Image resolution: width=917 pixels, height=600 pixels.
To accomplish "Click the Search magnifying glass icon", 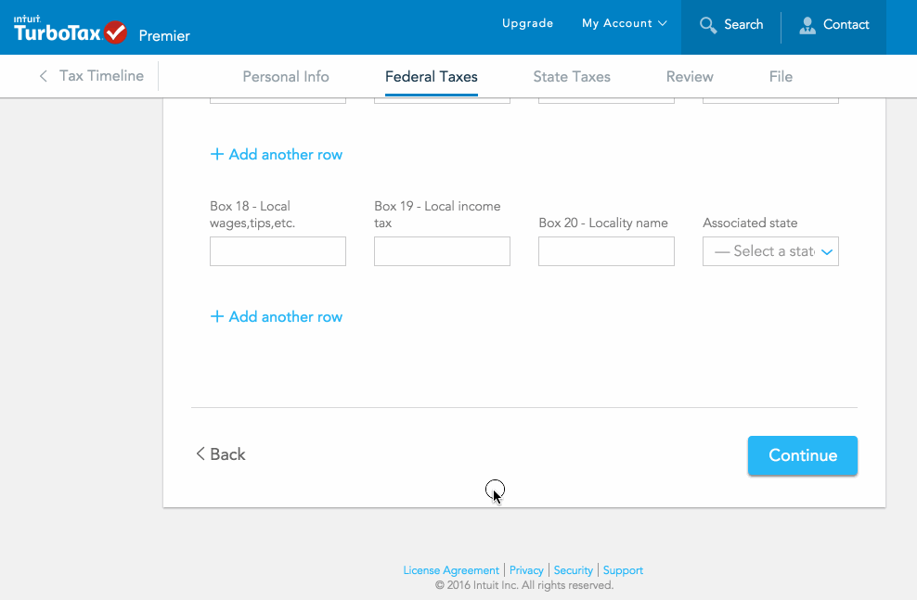I will (708, 25).
